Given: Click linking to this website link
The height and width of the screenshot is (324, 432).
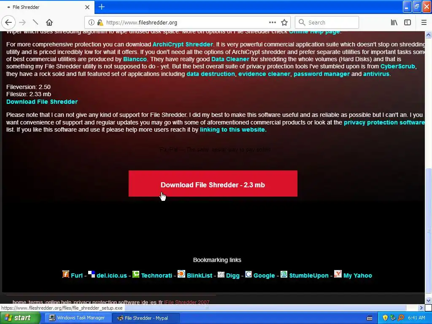Looking at the screenshot, I should click(x=233, y=130).
